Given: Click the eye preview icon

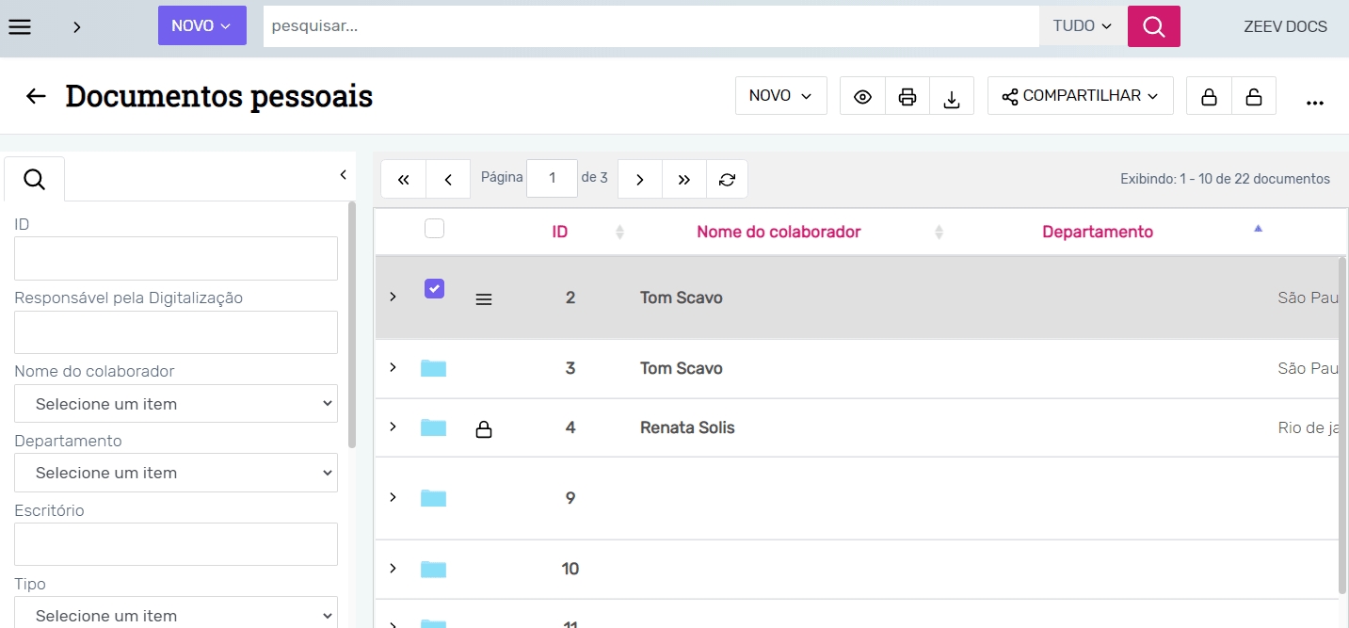Looking at the screenshot, I should coord(862,96).
